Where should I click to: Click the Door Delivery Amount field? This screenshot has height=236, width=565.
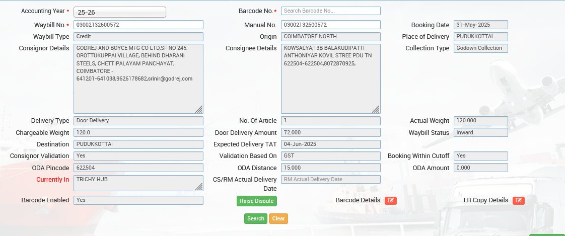pyautogui.click(x=330, y=132)
